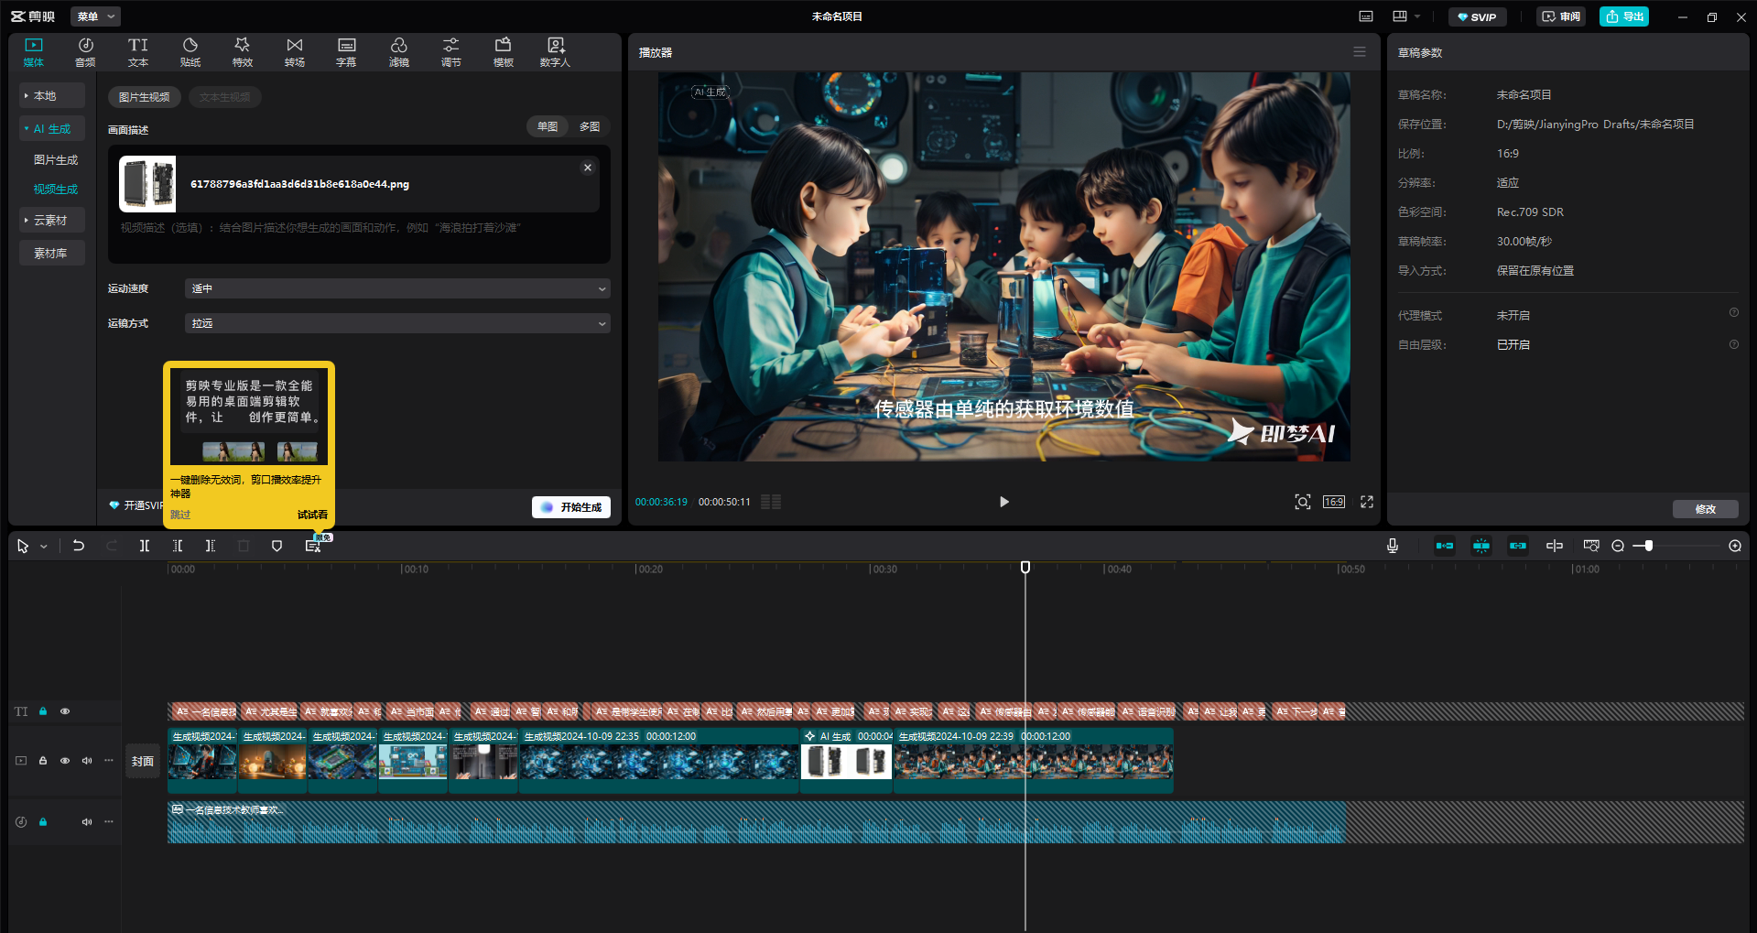Click the player focus zoom icon
The width and height of the screenshot is (1757, 933).
coord(1303,502)
